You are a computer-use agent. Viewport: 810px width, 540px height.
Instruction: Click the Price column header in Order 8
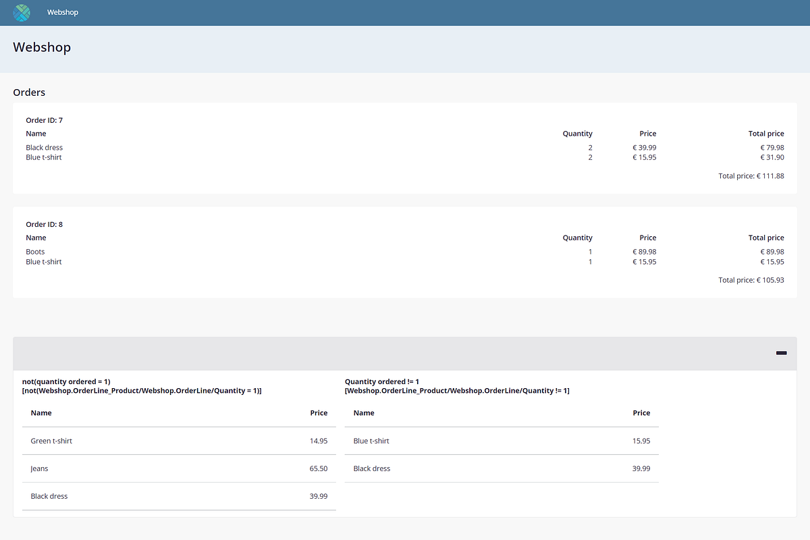coord(647,237)
